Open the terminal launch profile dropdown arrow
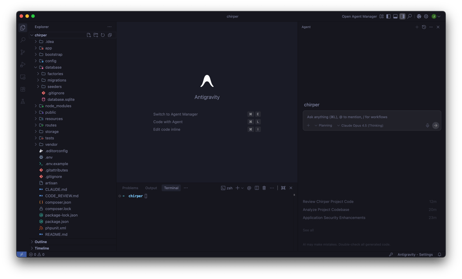Image resolution: width=462 pixels, height=279 pixels. tap(242, 188)
